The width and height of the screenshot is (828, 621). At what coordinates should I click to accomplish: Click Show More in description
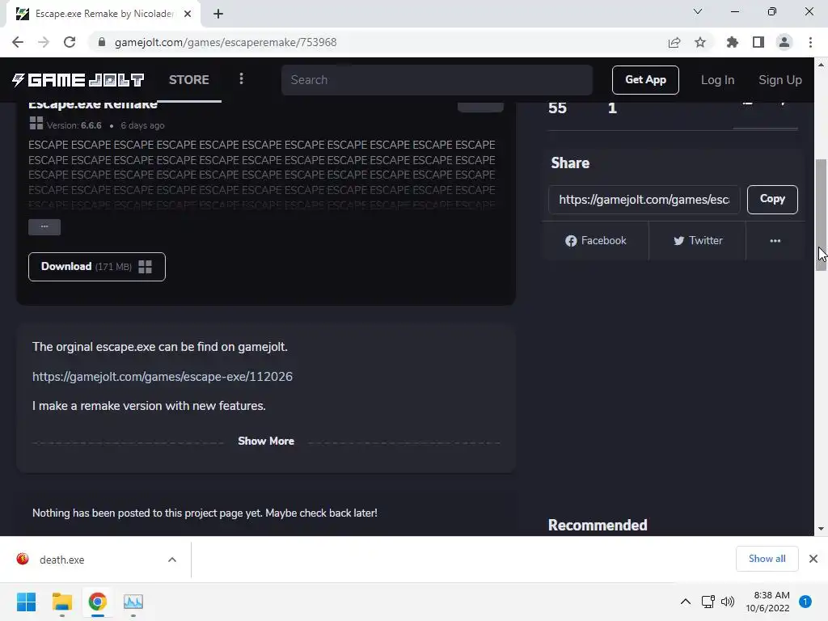pos(265,441)
